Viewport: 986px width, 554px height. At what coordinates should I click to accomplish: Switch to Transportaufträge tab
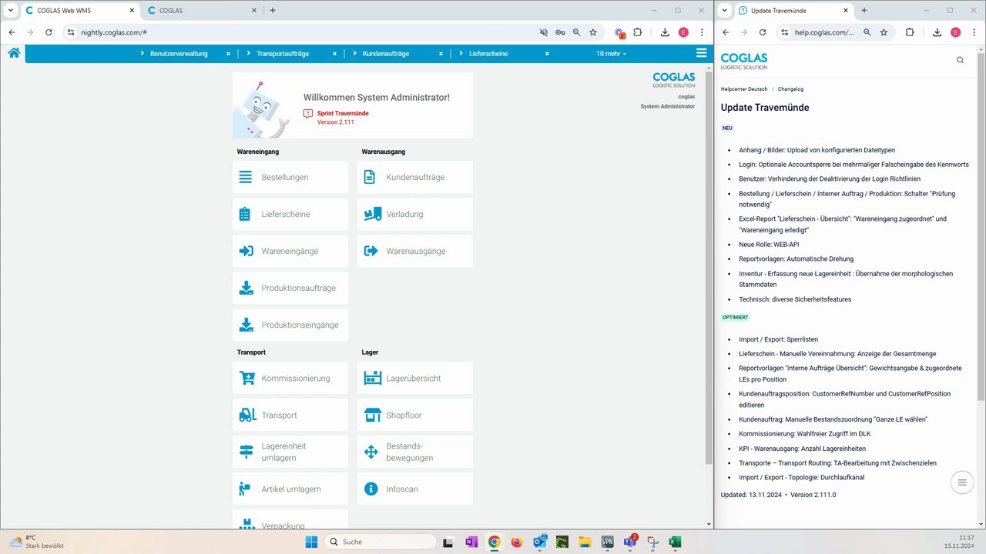[283, 54]
